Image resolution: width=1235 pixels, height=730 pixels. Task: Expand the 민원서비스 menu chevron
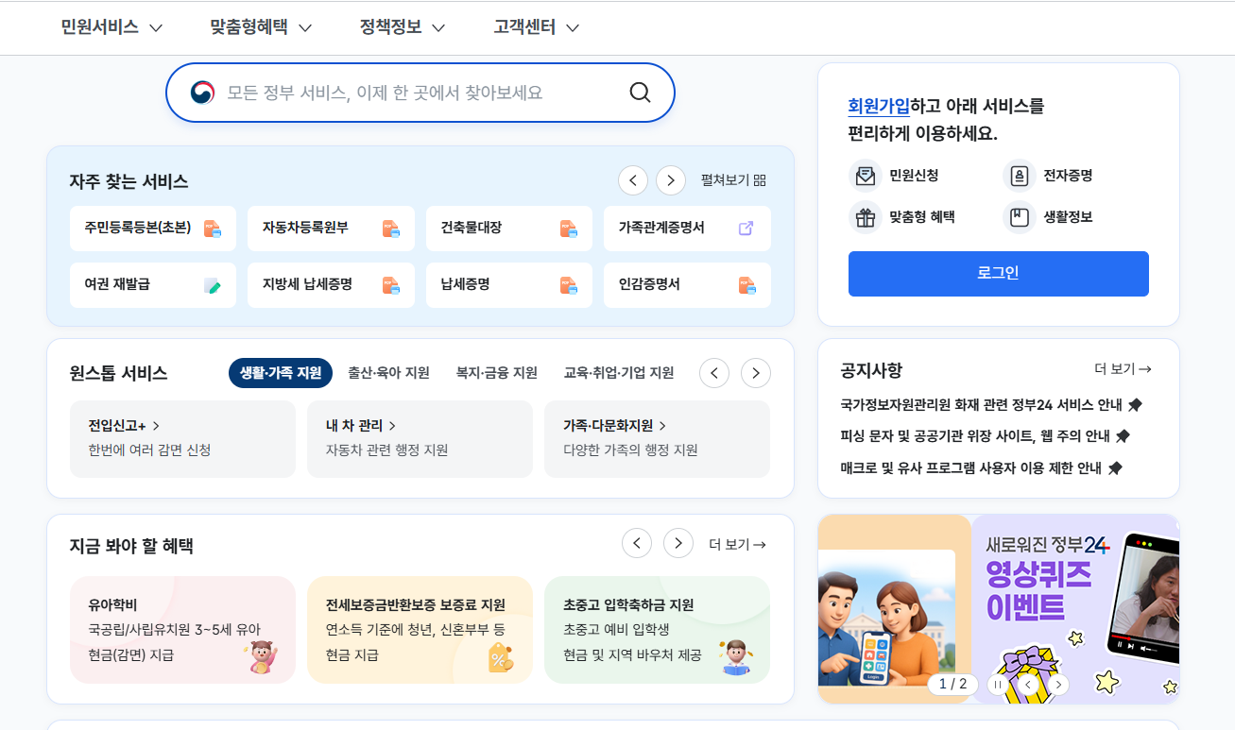(x=156, y=27)
